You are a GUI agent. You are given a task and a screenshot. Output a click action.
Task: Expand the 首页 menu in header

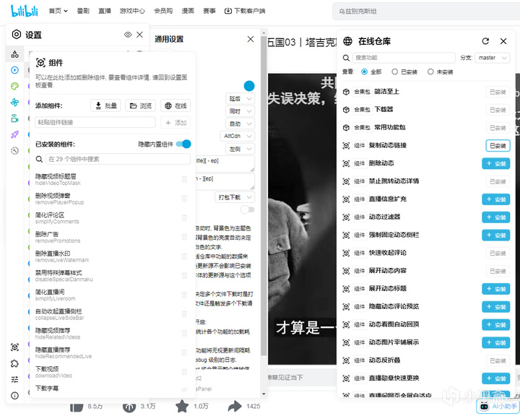click(x=58, y=11)
